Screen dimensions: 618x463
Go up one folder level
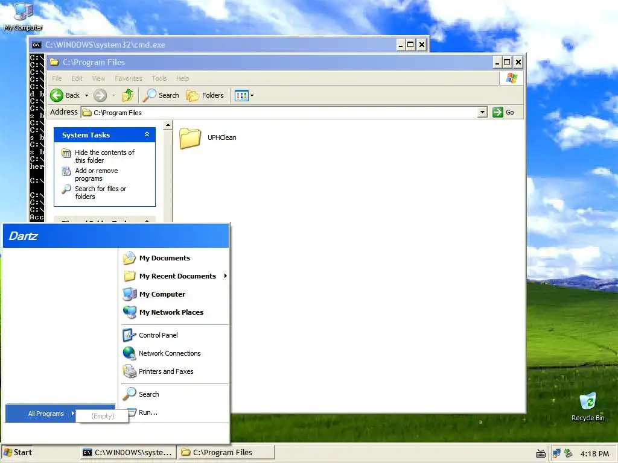tap(128, 95)
